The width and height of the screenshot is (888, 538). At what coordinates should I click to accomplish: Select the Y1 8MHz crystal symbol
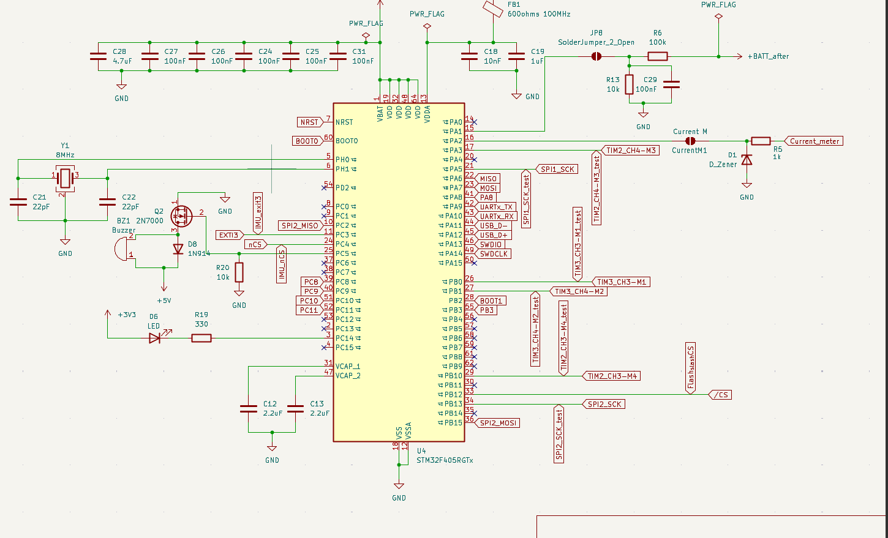(x=65, y=179)
